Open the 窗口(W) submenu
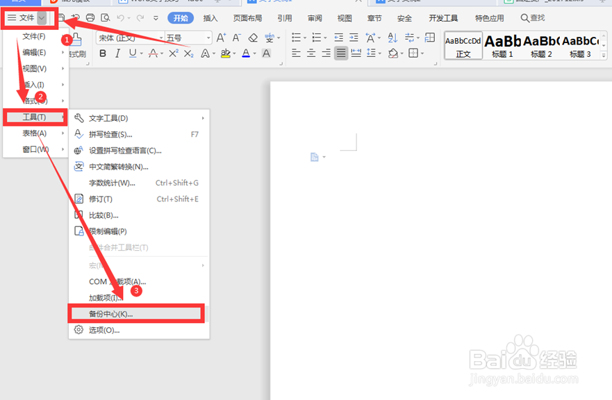The height and width of the screenshot is (400, 612). 36,149
